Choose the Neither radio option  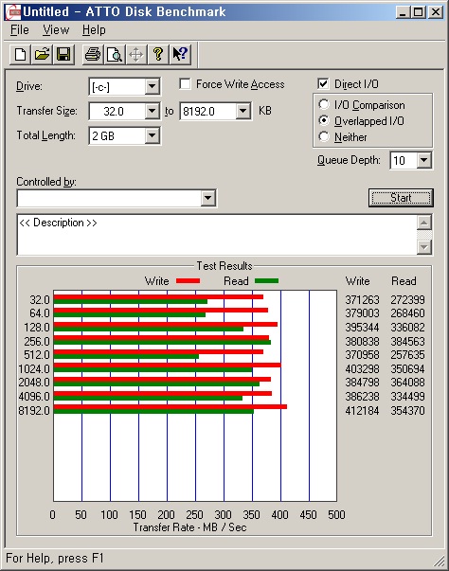coord(324,136)
